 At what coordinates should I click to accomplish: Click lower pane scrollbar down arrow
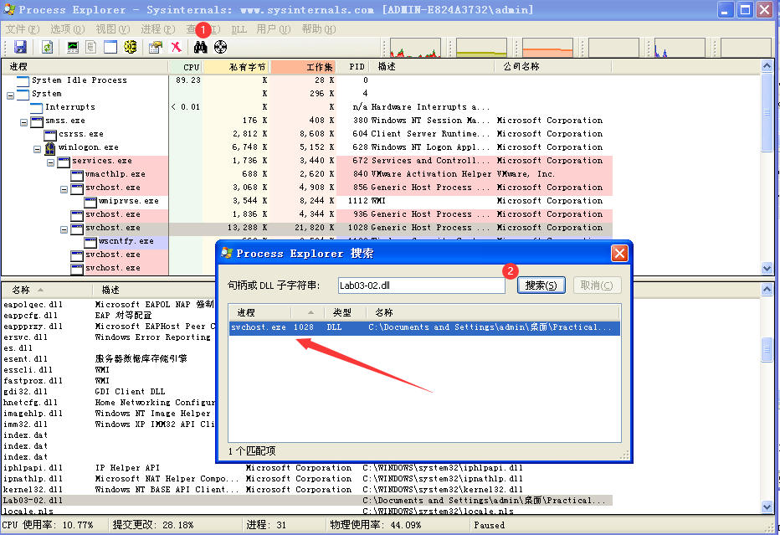click(x=767, y=507)
